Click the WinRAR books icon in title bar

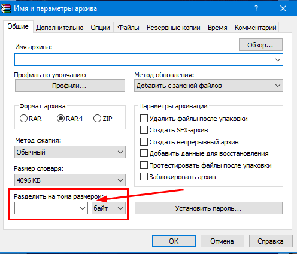click(6, 8)
